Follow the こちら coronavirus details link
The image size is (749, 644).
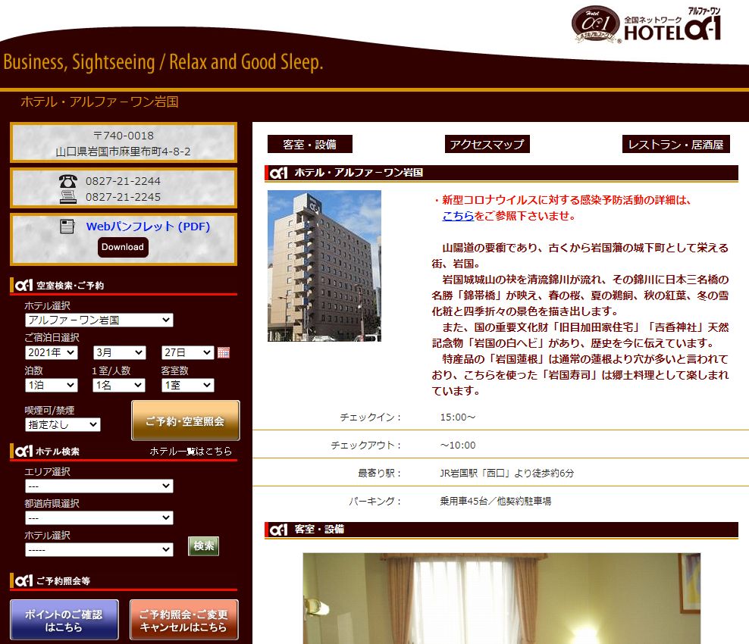tap(458, 216)
